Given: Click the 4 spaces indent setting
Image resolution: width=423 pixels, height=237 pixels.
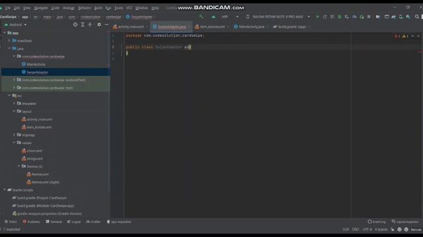Looking at the screenshot, I should coord(381,230).
